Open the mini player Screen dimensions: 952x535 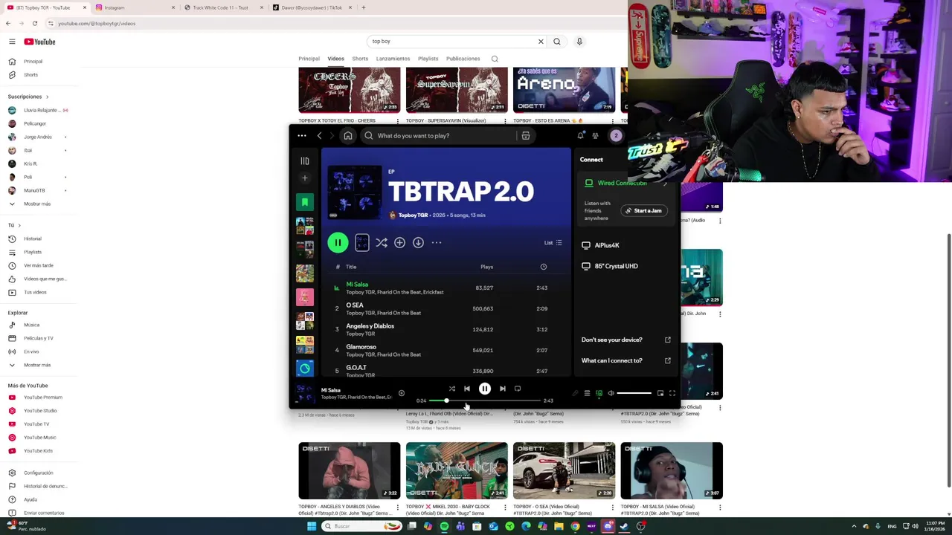[660, 393]
